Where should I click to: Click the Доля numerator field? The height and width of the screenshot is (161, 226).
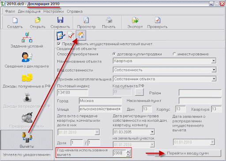[77, 143]
